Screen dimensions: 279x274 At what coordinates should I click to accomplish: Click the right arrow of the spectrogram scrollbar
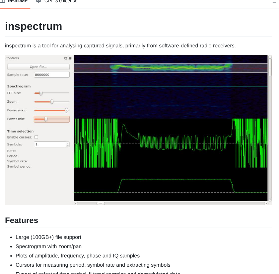[x=267, y=203]
